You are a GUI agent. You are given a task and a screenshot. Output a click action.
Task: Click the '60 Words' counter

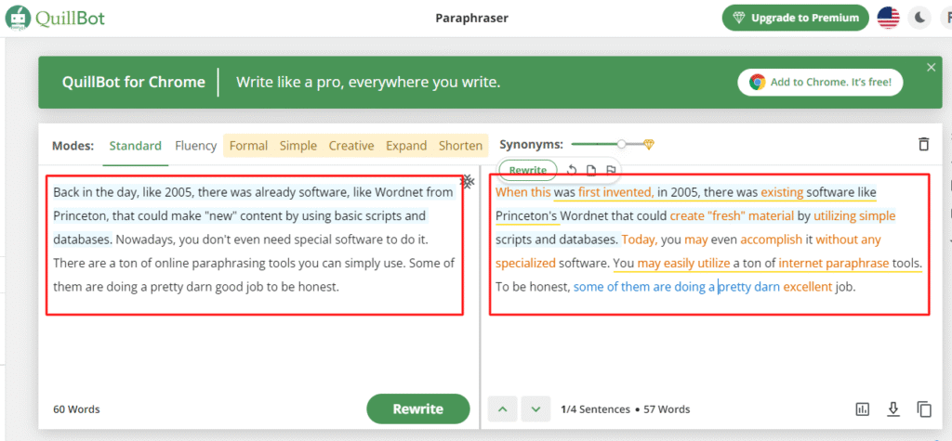(x=76, y=409)
